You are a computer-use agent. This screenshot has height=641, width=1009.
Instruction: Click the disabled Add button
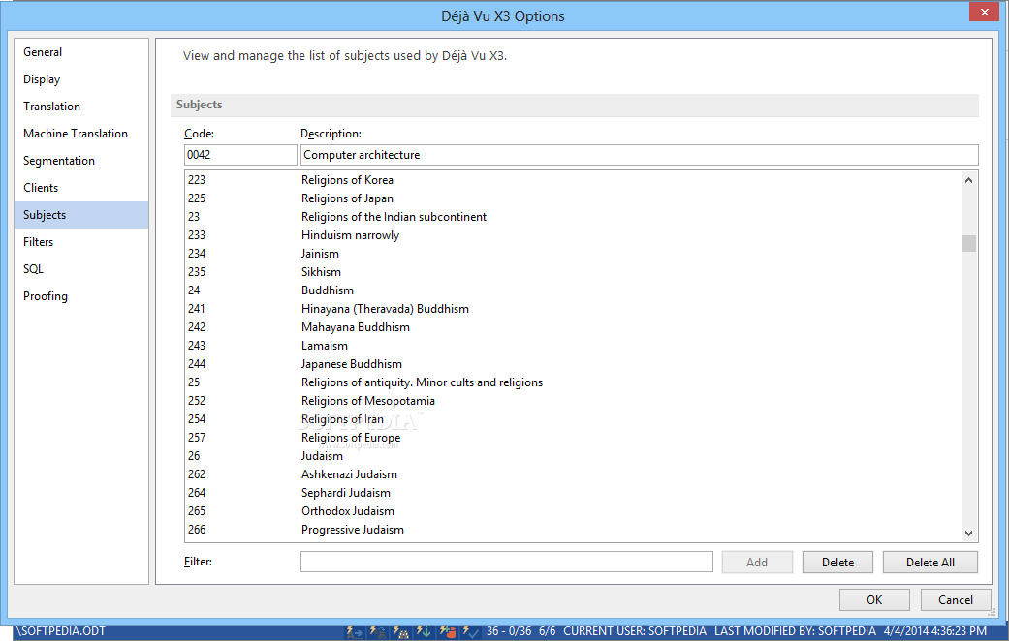[757, 562]
